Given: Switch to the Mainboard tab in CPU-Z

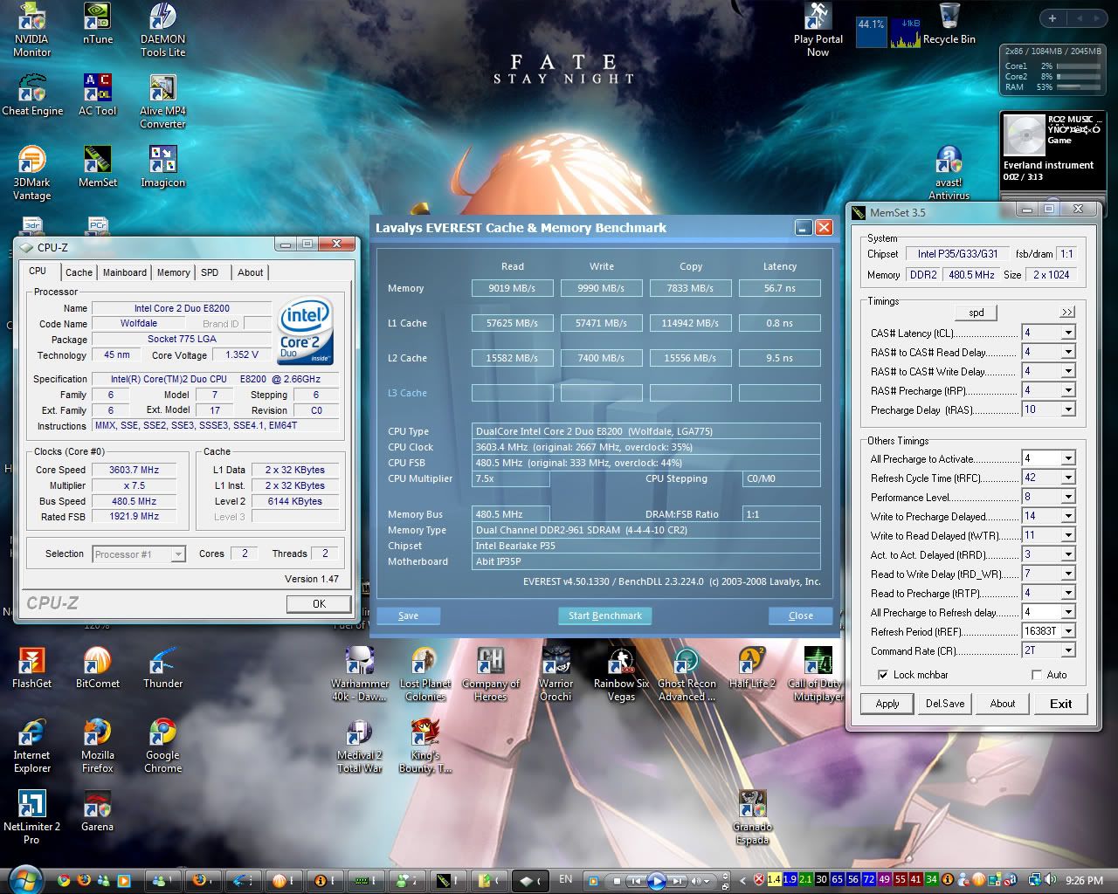Looking at the screenshot, I should pyautogui.click(x=125, y=272).
